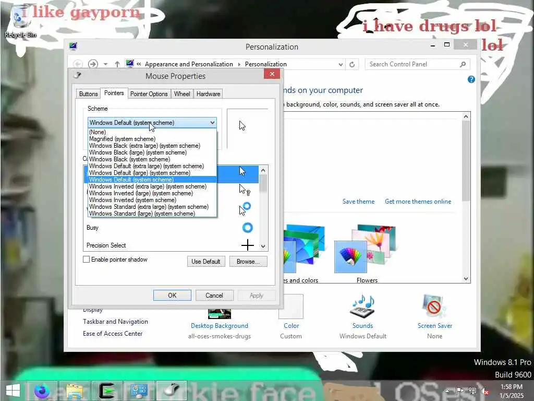Open address bar history dropdown
This screenshot has height=401, width=534.
click(x=340, y=64)
